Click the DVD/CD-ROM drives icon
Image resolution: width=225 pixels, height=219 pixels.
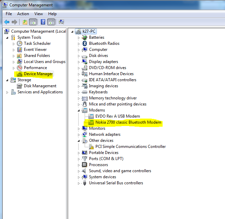coord(85,68)
